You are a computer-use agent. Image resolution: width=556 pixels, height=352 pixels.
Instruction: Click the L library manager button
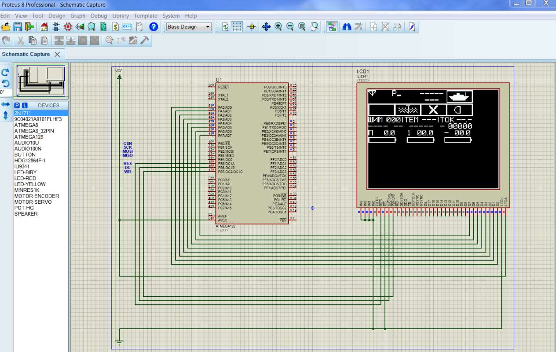[25, 106]
